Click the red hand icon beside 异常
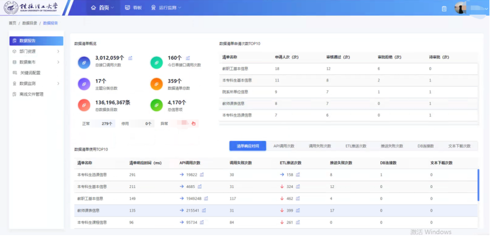The width and height of the screenshot is (491, 237). pyautogui.click(x=193, y=123)
